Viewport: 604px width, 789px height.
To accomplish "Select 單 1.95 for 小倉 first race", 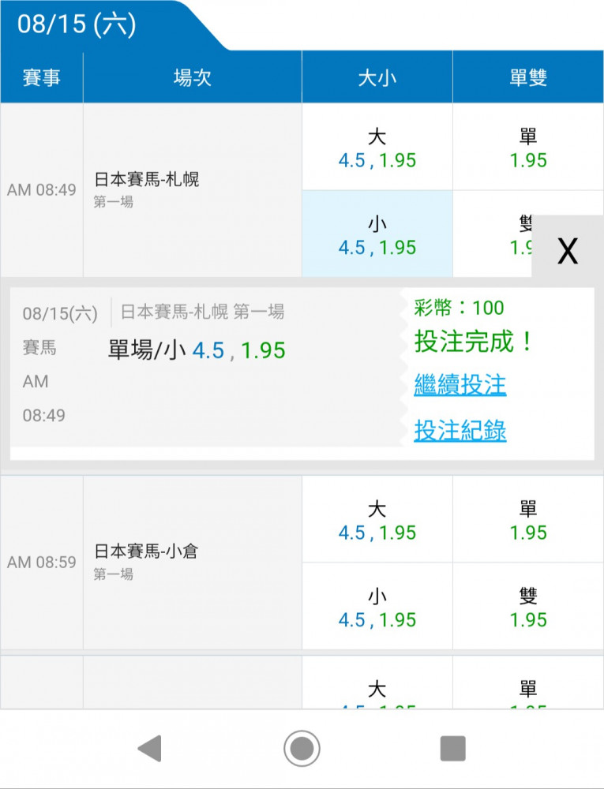I will pos(528,519).
